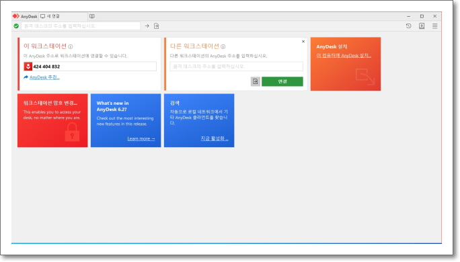Open the 워크스테이션 암호 변경 red tile
This screenshot has height=262, width=460.
52,120
